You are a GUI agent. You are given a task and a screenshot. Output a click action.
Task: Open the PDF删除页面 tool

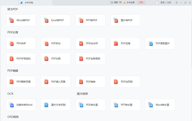(21, 82)
